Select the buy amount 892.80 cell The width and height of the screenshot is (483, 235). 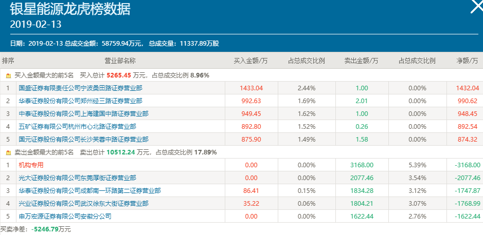252,127
